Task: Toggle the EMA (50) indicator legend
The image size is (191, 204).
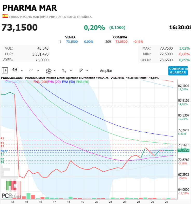Action: click(x=69, y=82)
